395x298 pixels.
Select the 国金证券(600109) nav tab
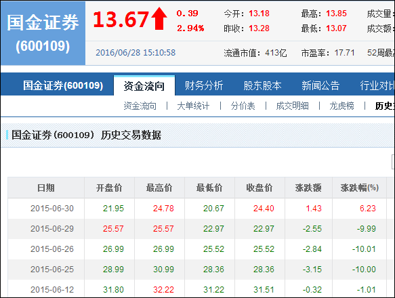[63, 85]
